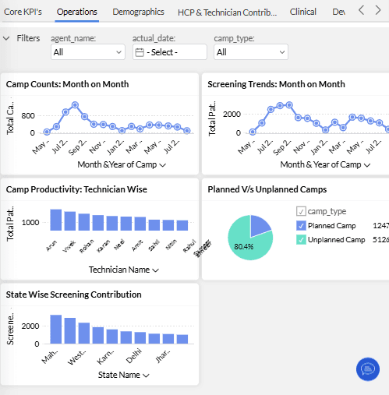Open the camp_type filter dropdown

click(251, 52)
